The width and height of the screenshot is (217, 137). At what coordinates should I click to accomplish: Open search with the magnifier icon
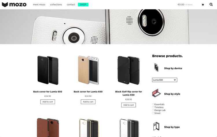pos(211,4)
